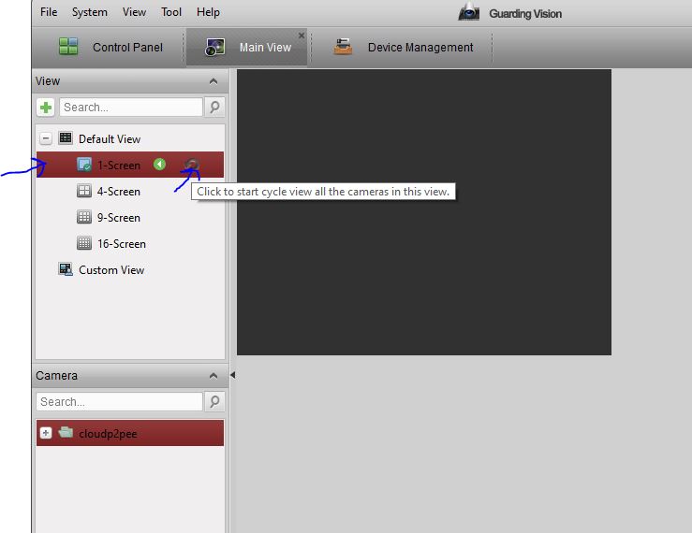Select the Default View label
Viewport: 692px width, 533px height.
click(x=110, y=139)
